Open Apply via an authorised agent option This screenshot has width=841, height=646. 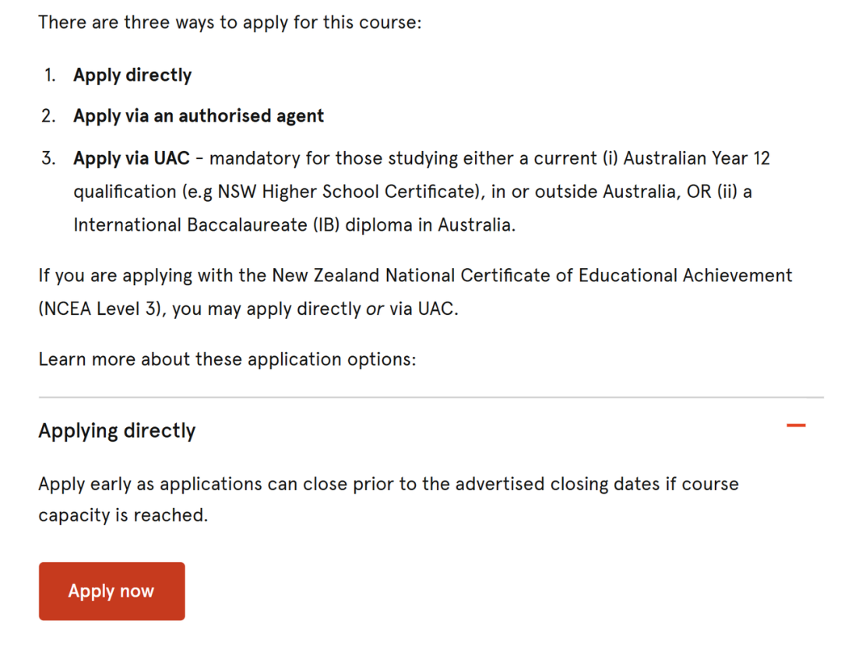pyautogui.click(x=199, y=116)
